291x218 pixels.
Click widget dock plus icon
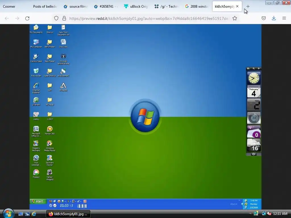(x=259, y=69)
